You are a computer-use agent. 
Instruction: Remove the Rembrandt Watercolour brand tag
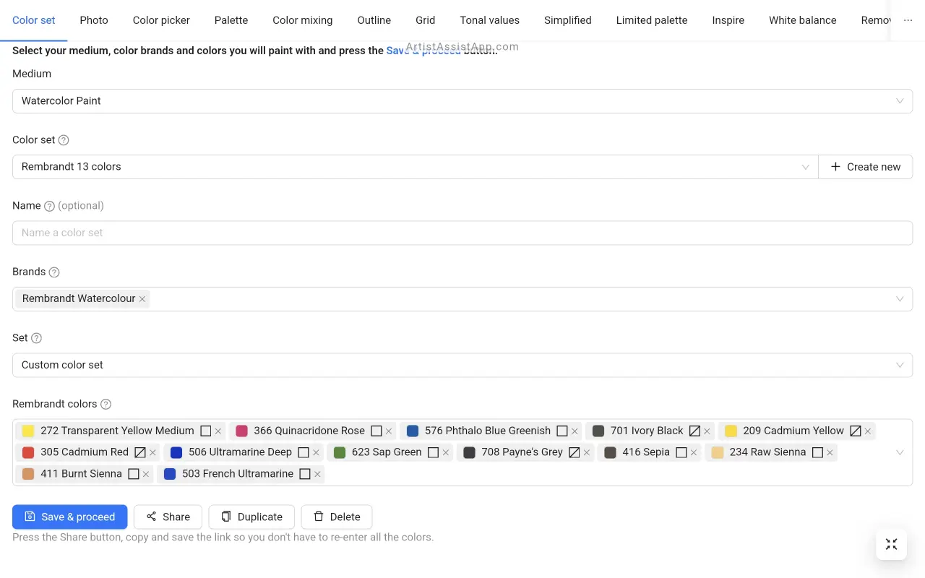click(142, 299)
